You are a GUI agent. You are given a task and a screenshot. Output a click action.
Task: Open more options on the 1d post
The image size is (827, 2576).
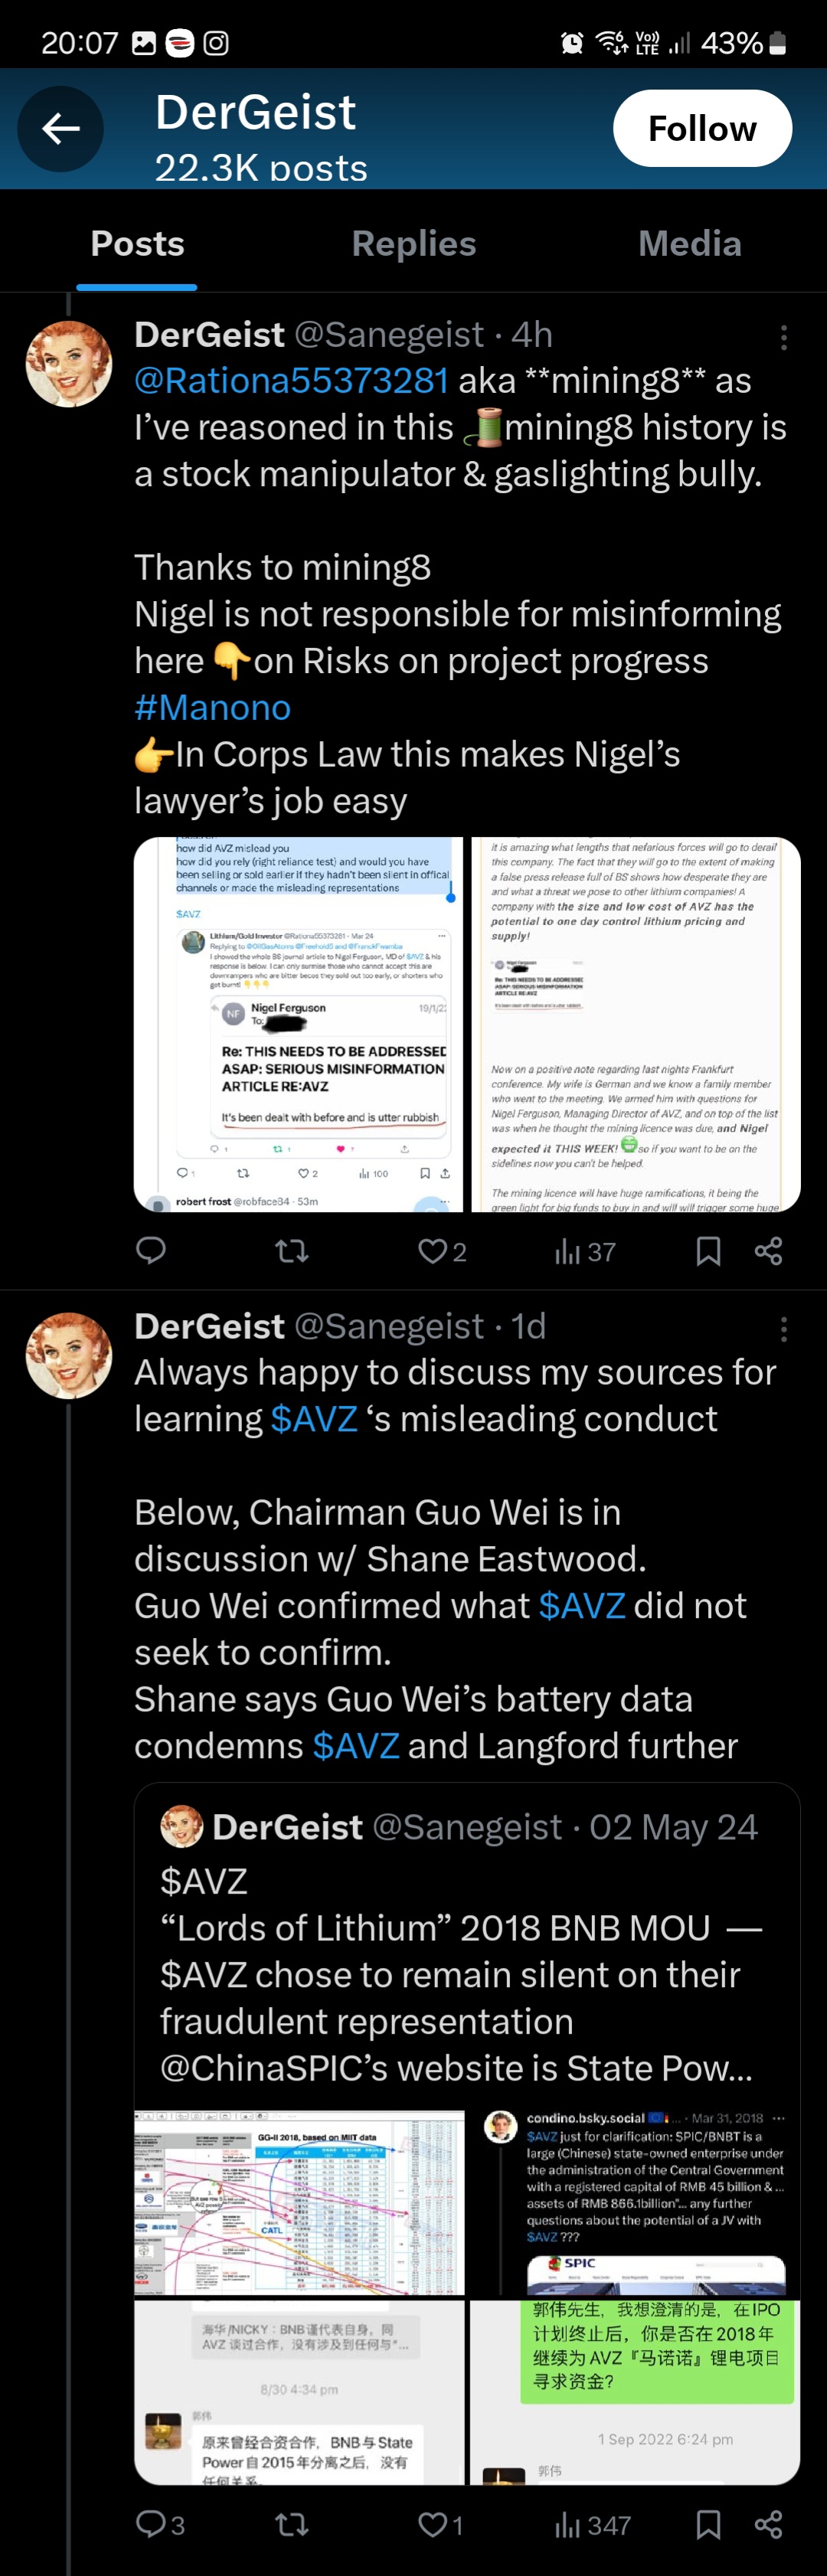pos(783,1328)
